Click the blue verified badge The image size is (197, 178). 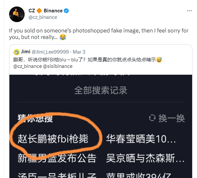(66, 11)
